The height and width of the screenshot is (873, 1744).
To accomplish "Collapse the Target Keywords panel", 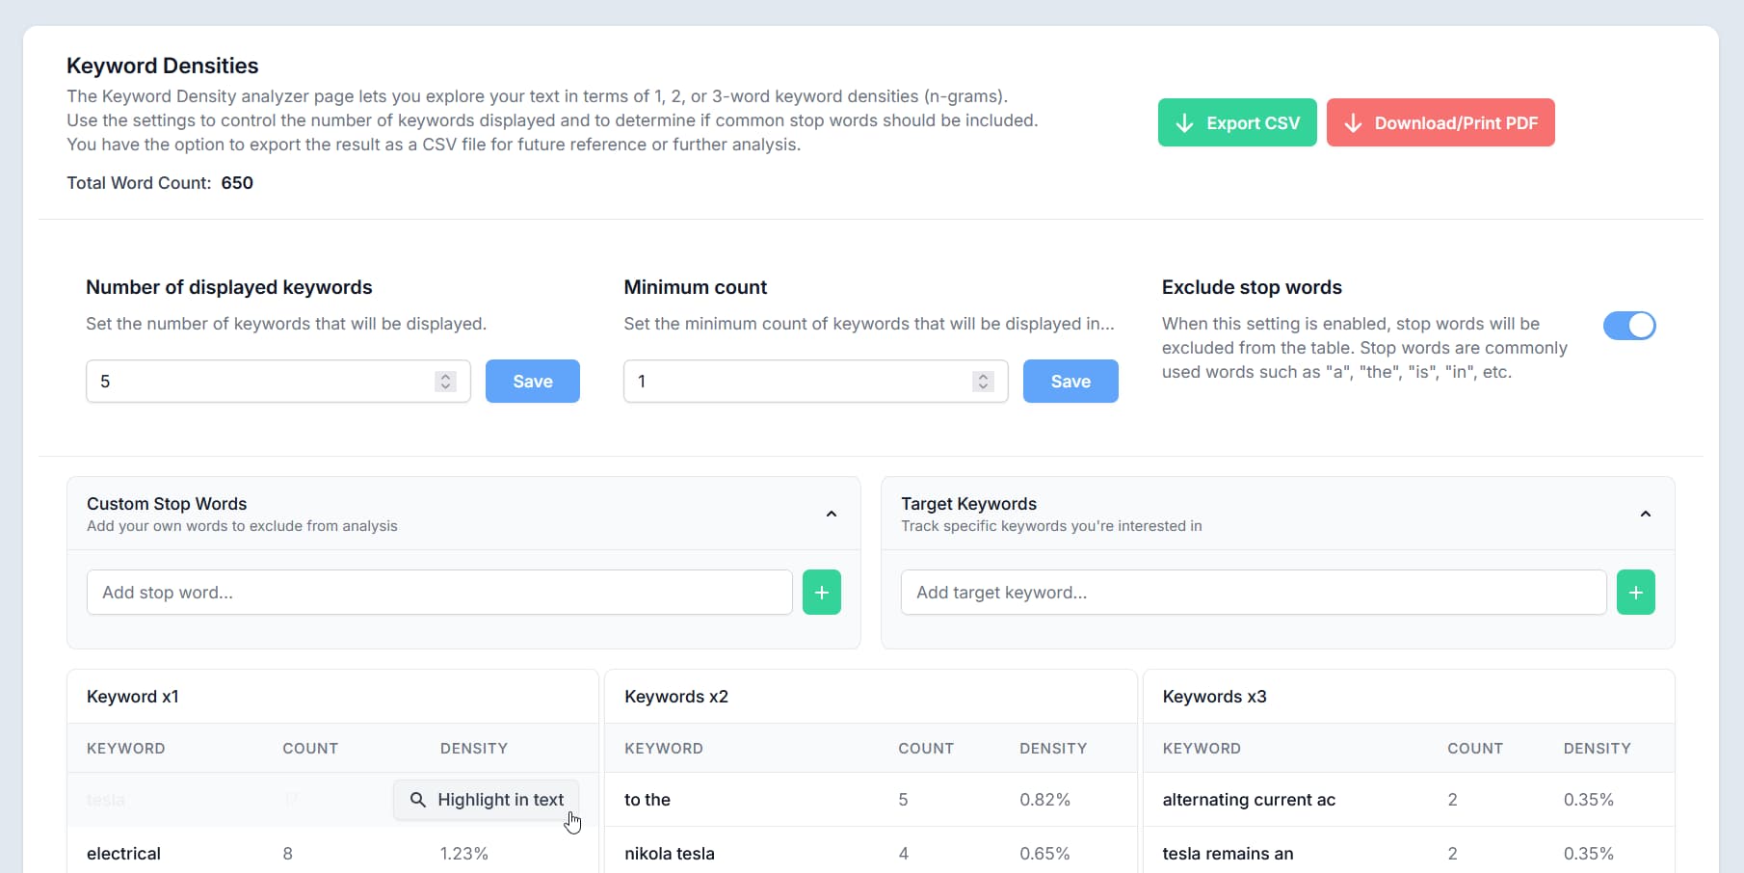I will click(1646, 514).
